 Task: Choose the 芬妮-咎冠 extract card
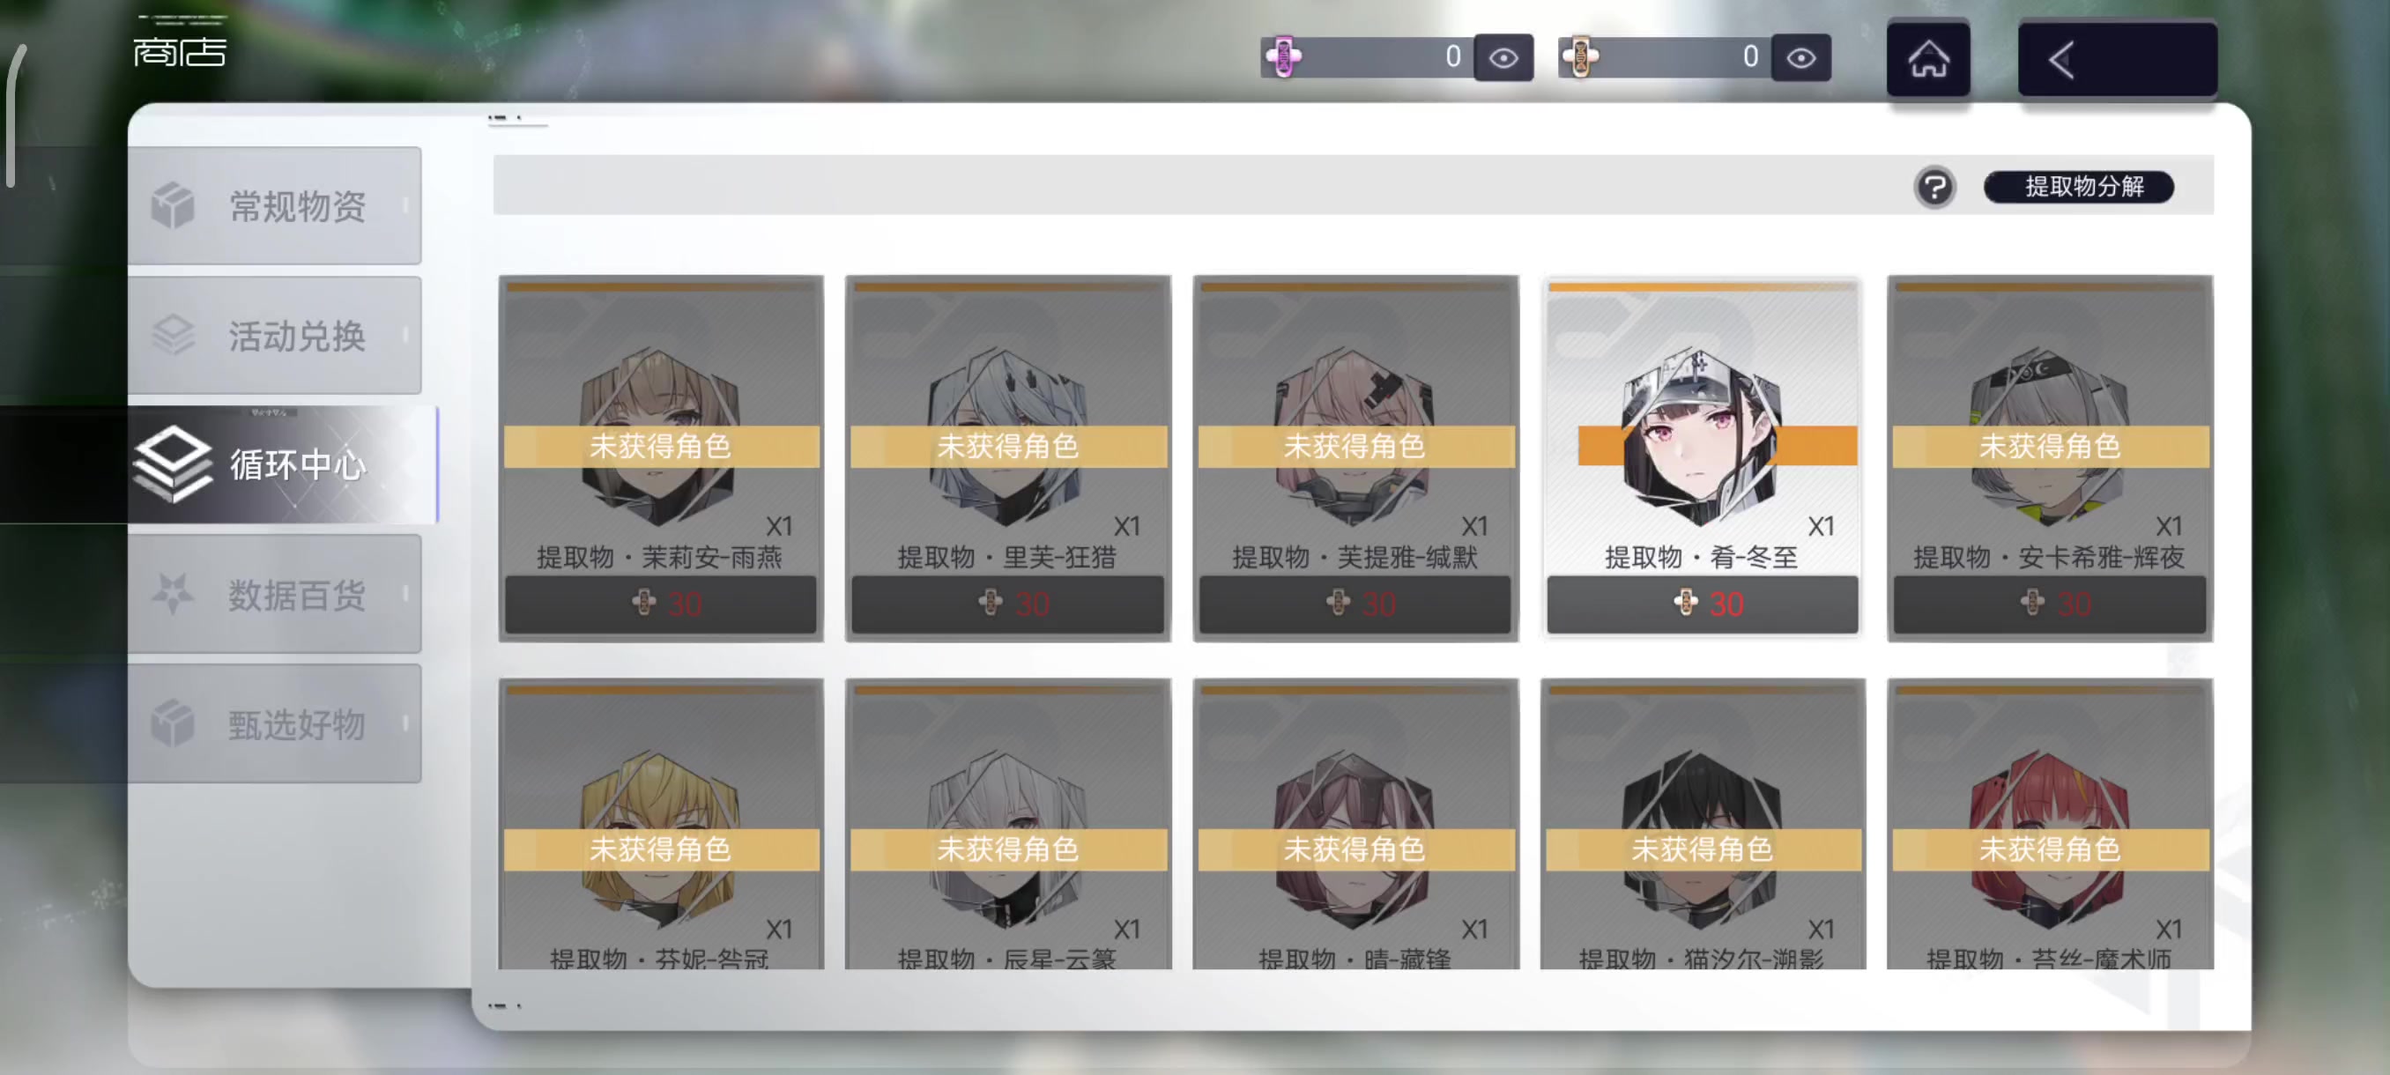coord(661,824)
